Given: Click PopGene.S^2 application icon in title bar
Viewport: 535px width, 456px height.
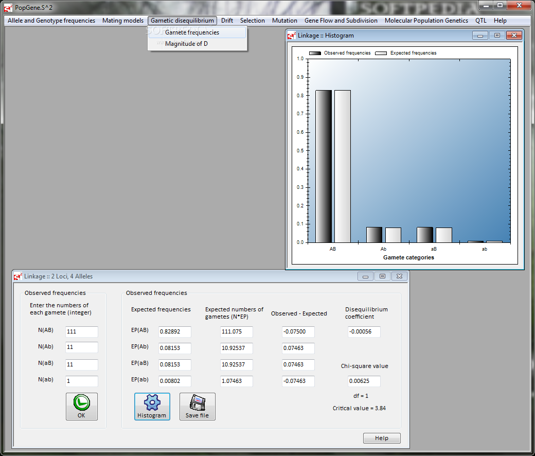Looking at the screenshot, I should coord(8,8).
